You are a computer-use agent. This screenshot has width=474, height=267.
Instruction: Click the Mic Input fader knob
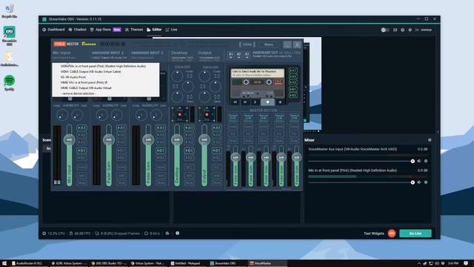click(69, 139)
